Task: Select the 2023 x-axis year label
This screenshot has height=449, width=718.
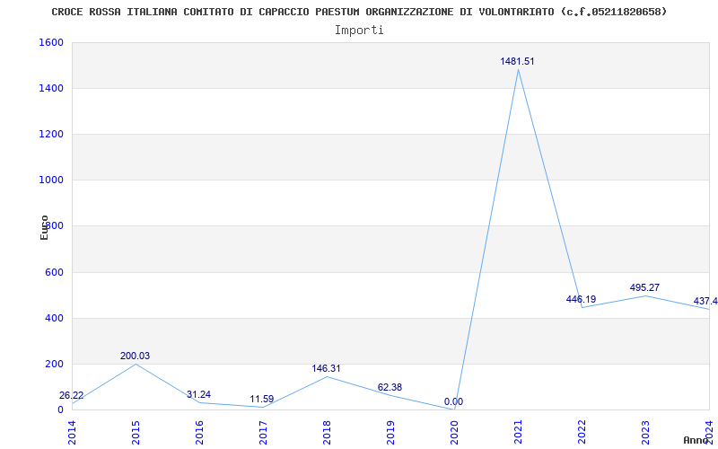Action: click(x=645, y=433)
